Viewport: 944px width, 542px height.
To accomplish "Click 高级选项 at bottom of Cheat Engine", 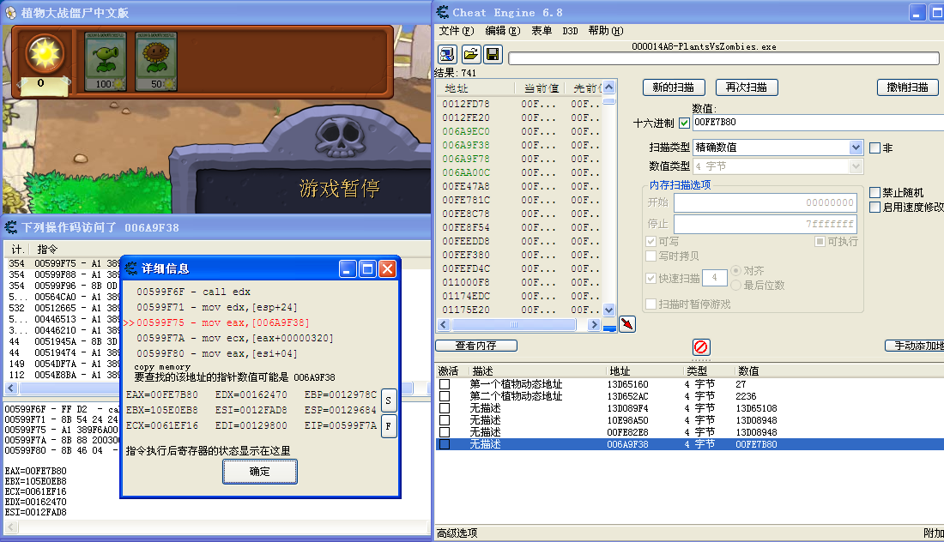I will coord(457,533).
